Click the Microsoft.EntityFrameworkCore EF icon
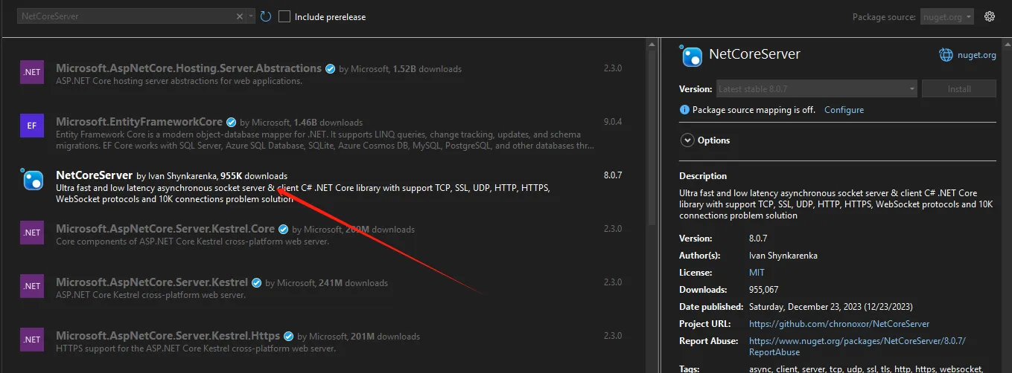This screenshot has width=1012, height=373. (x=32, y=126)
